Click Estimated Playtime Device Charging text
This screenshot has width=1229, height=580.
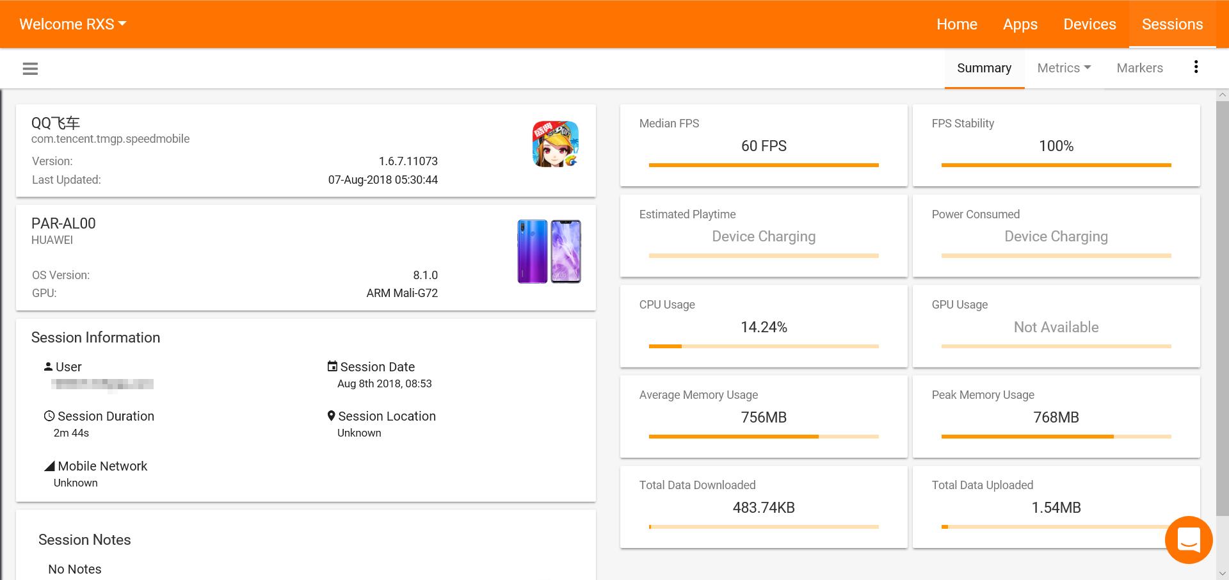point(764,236)
